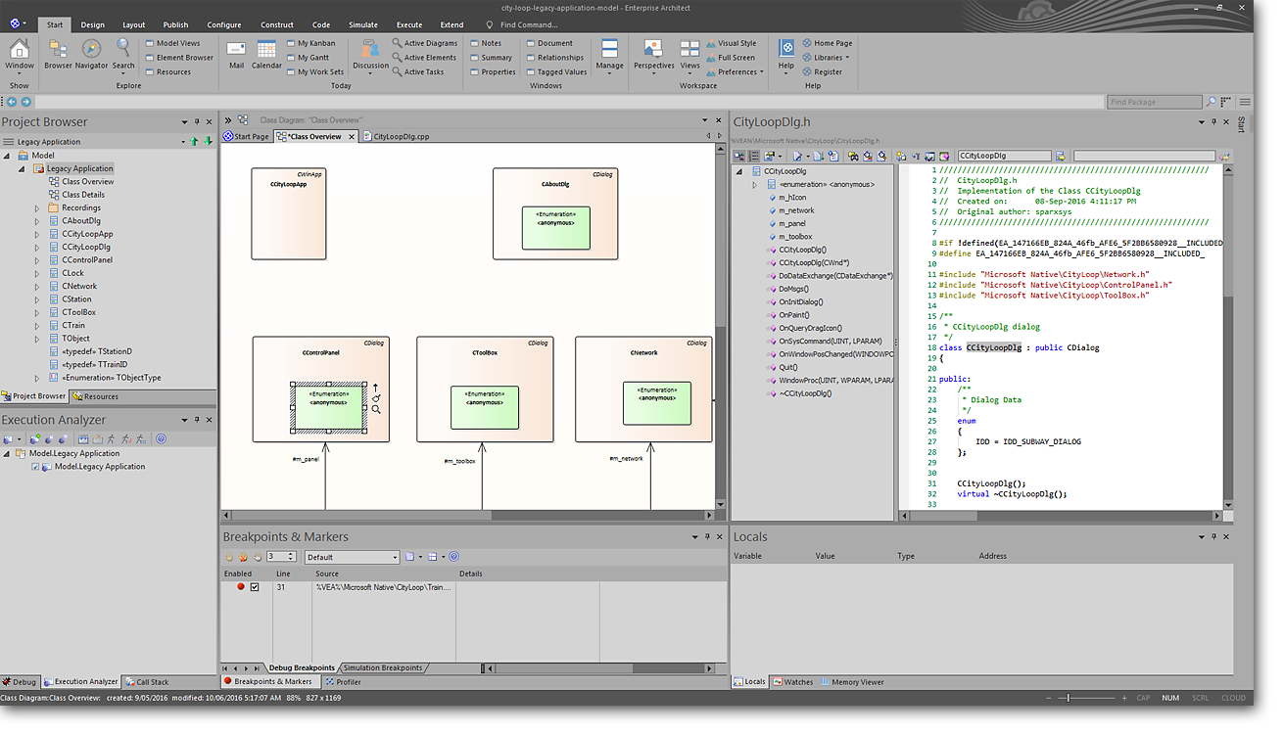1283x734 pixels.
Task: Expand the CAboutDlg tree node
Action: pyautogui.click(x=37, y=221)
